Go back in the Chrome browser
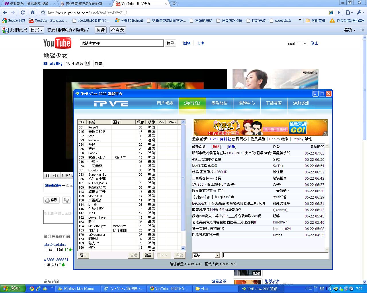The height and width of the screenshot is (293, 367). pos(5,13)
